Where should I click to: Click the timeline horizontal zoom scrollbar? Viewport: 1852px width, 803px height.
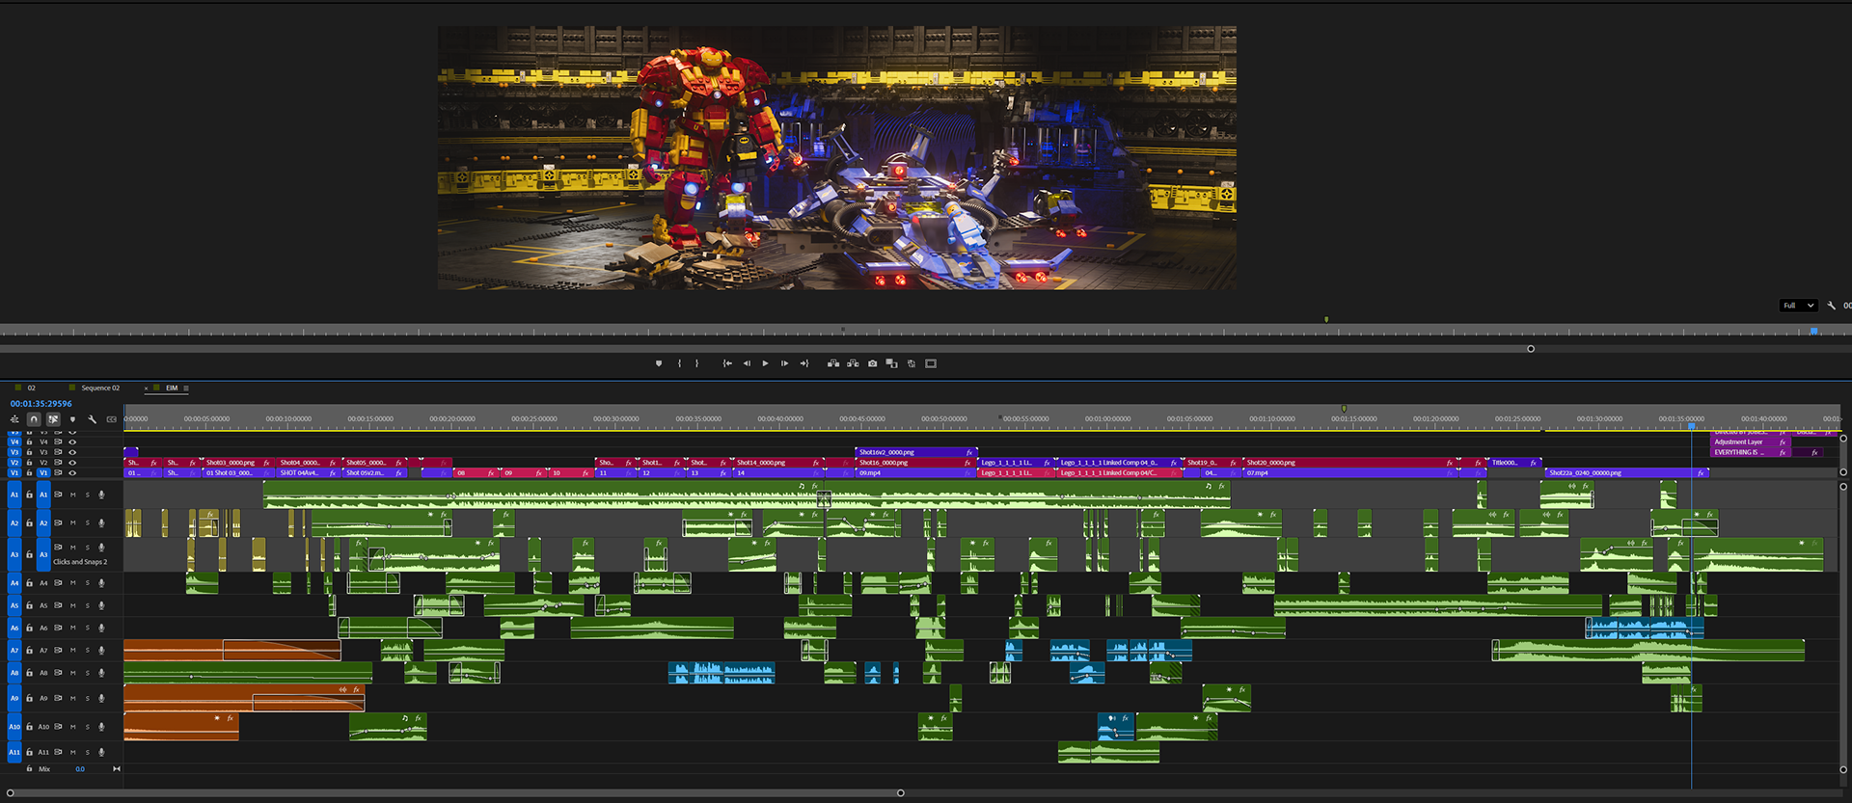(x=453, y=793)
